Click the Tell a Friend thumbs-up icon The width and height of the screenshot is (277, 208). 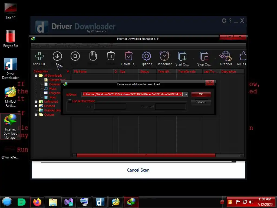(x=243, y=56)
